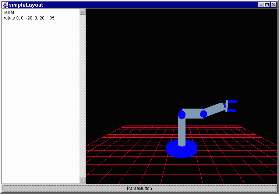The height and width of the screenshot is (194, 279).
Task: Click the text area scroll up arrow
Action: [82, 12]
